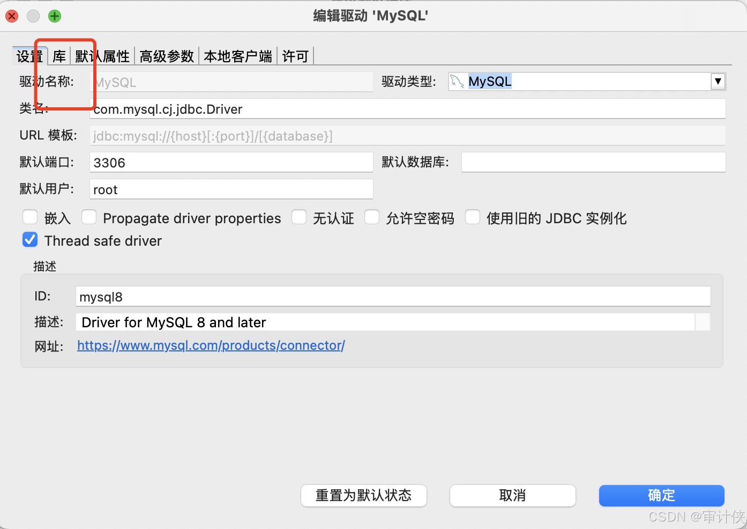Click 重置为默认状态 button
Image resolution: width=747 pixels, height=529 pixels.
click(364, 495)
